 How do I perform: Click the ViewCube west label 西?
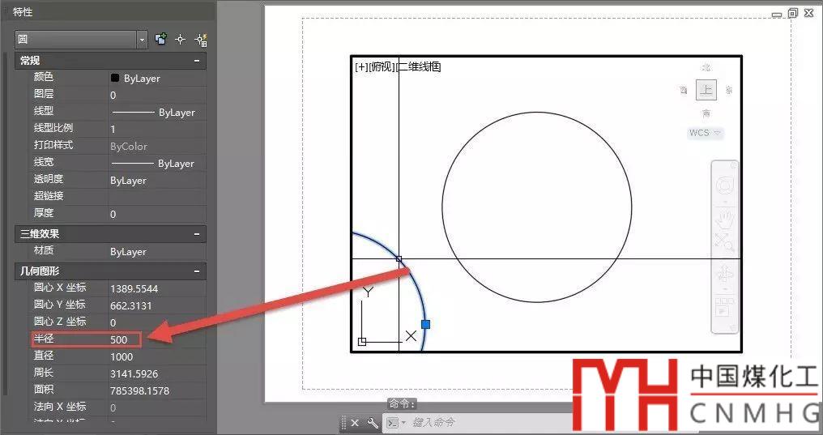point(684,90)
